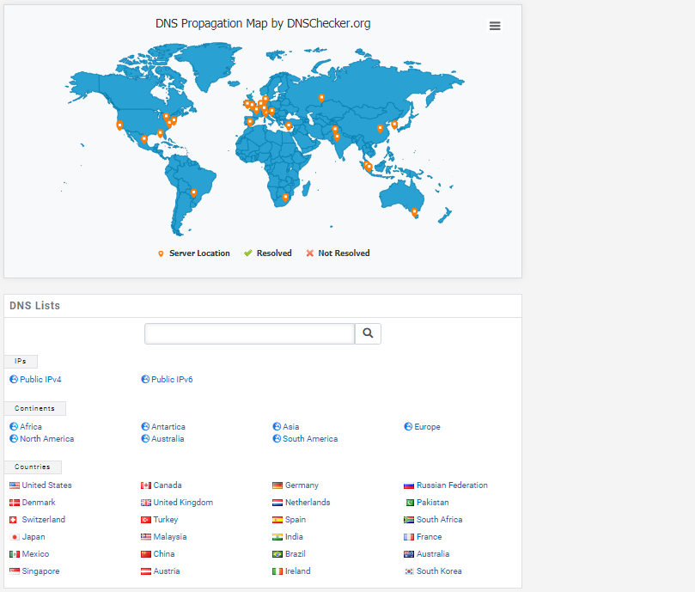Click the Japan flag icon
Screen dimensions: 695x592
[x=15, y=537]
